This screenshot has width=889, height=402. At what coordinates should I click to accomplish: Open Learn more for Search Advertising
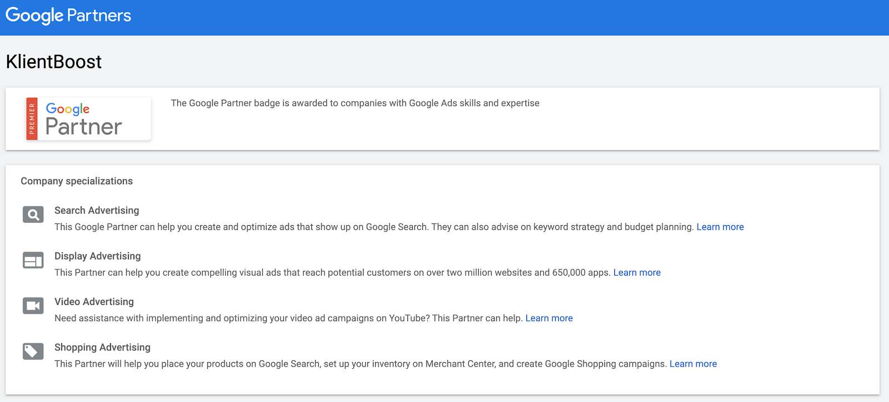point(720,227)
